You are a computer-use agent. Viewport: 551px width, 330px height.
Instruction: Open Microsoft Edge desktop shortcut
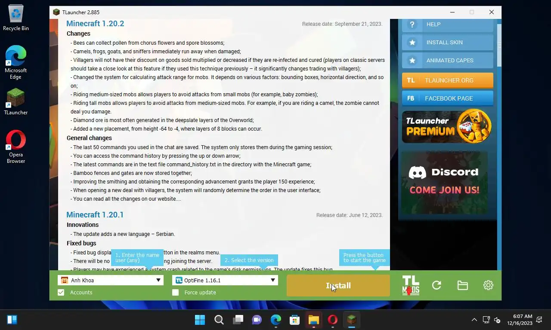point(16,63)
